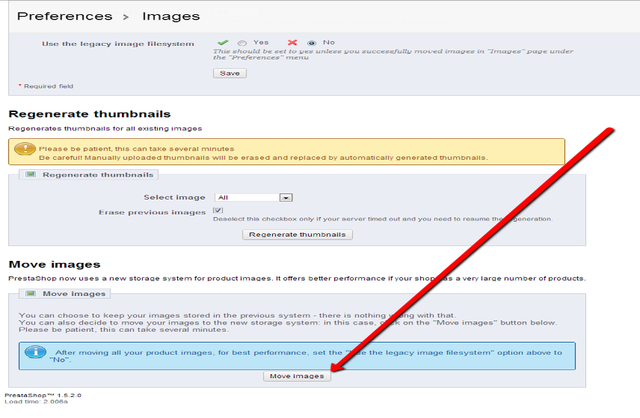Click the Move images button
Screen dimensions: 640x418
(x=297, y=376)
